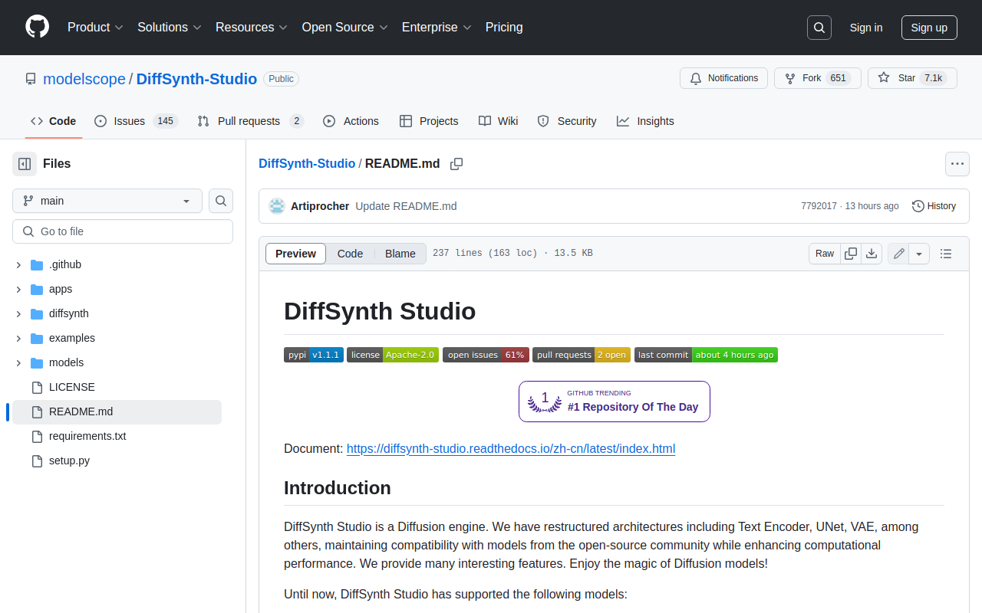Focus the Go to file input

(x=123, y=231)
